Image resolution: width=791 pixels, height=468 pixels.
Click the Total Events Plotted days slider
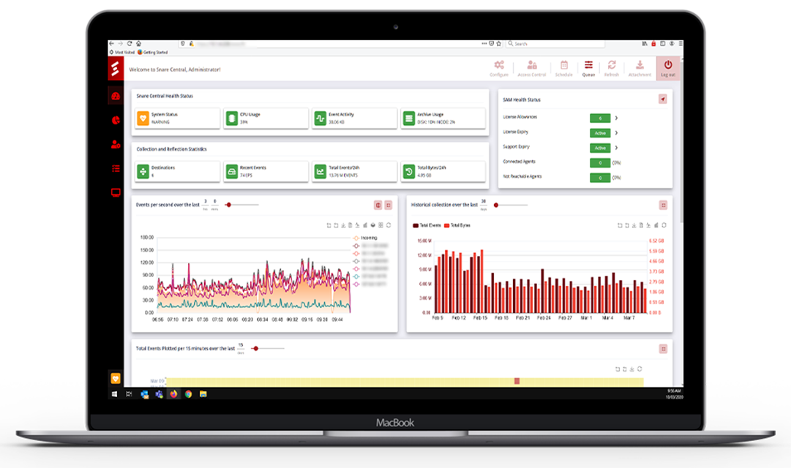[x=269, y=349]
